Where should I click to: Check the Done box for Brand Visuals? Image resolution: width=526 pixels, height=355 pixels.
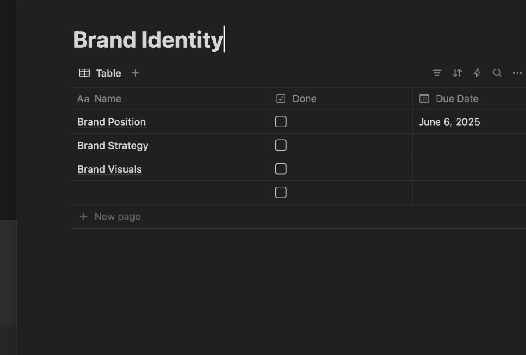click(281, 169)
